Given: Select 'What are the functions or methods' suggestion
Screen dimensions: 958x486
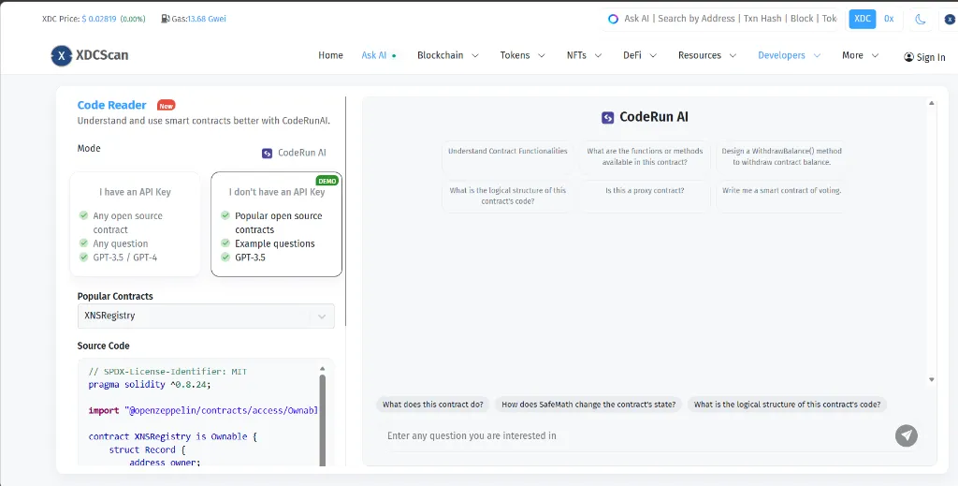Looking at the screenshot, I should coord(645,156).
